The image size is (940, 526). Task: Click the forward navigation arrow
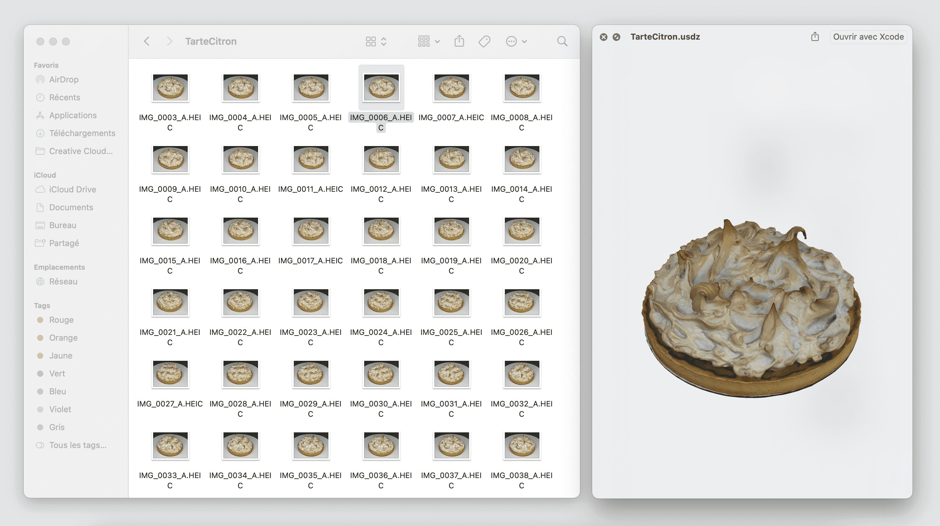click(x=168, y=41)
